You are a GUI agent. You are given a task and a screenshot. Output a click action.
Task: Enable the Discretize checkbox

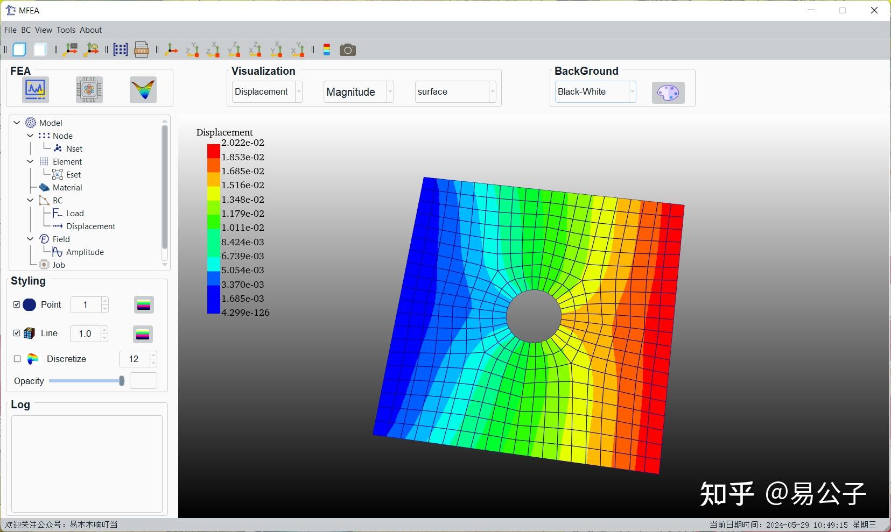point(17,359)
